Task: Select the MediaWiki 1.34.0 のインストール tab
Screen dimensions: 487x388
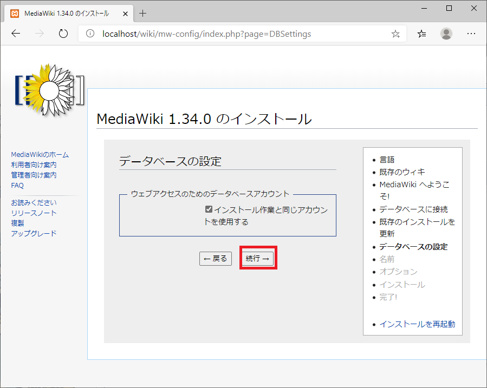Action: point(69,14)
